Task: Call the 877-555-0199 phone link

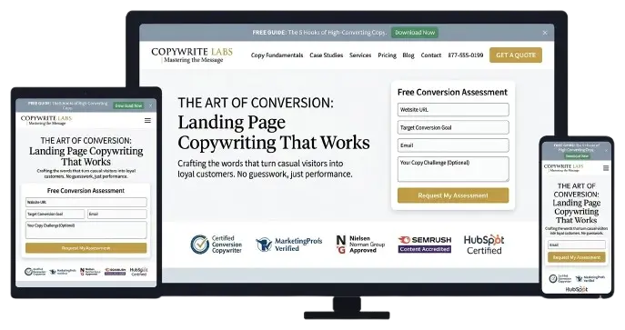Action: click(466, 55)
